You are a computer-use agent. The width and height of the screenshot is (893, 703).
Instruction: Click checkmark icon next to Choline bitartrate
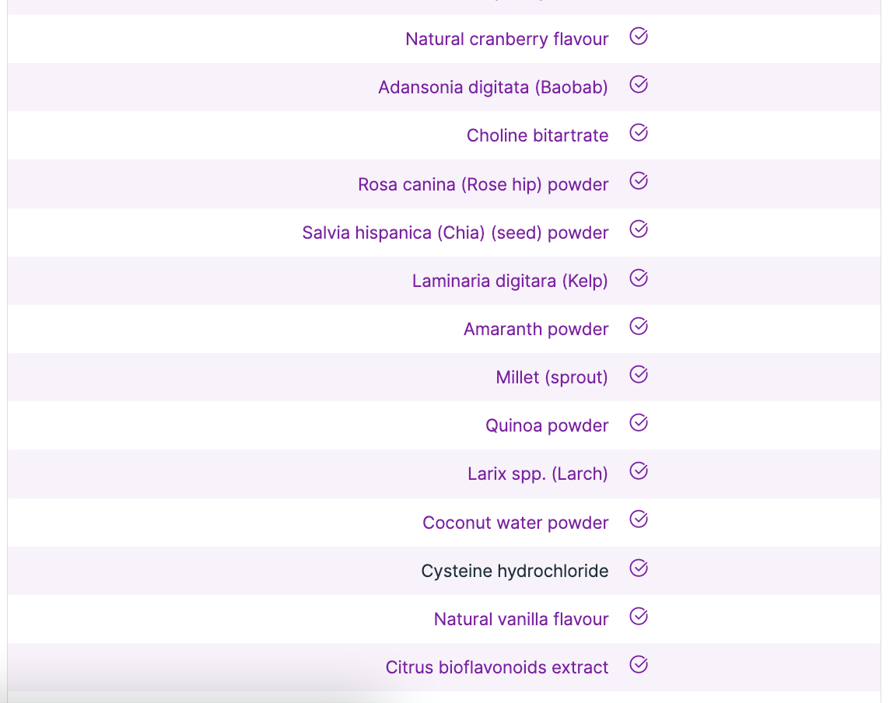[639, 133]
